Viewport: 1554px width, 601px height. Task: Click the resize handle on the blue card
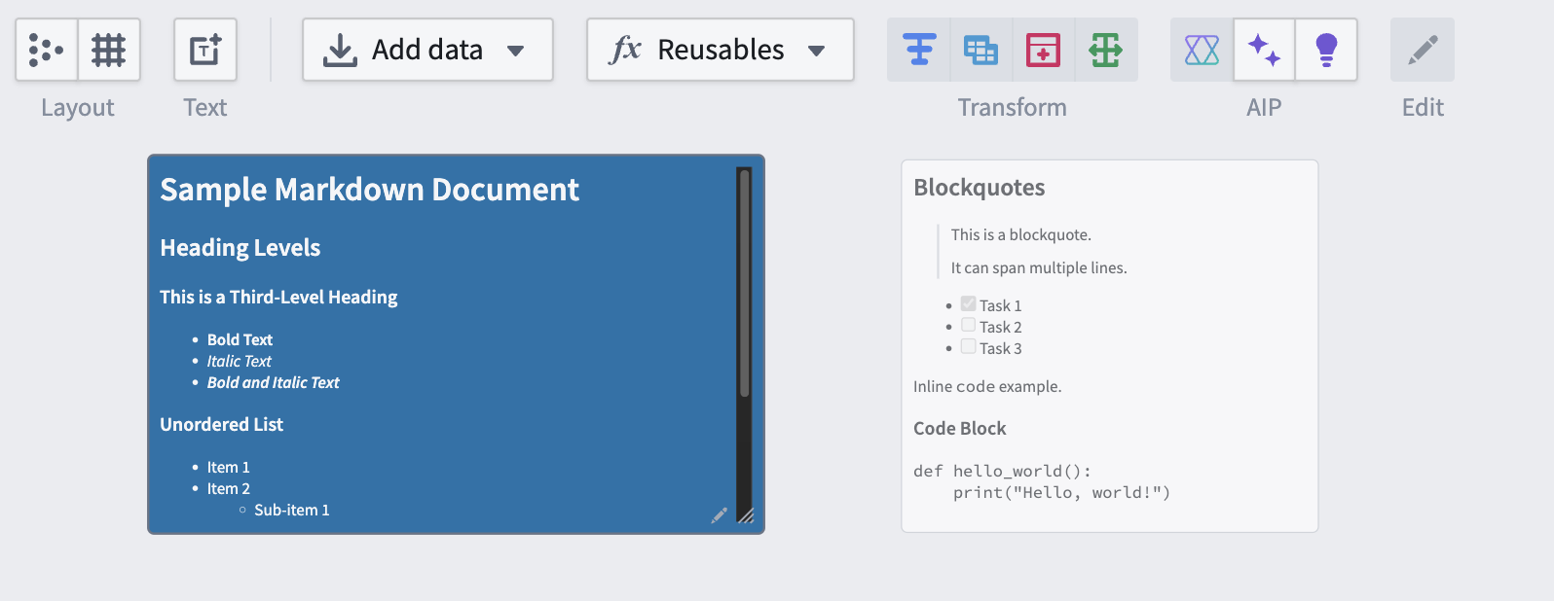[x=746, y=516]
